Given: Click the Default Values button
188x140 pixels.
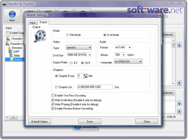Looking at the screenshot, I should click(x=40, y=122).
